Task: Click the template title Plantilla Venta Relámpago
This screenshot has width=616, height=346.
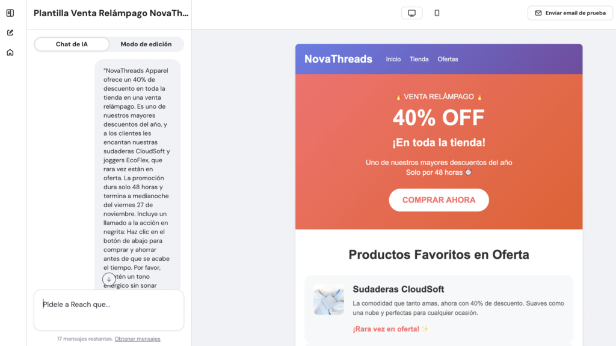Action: click(x=107, y=13)
